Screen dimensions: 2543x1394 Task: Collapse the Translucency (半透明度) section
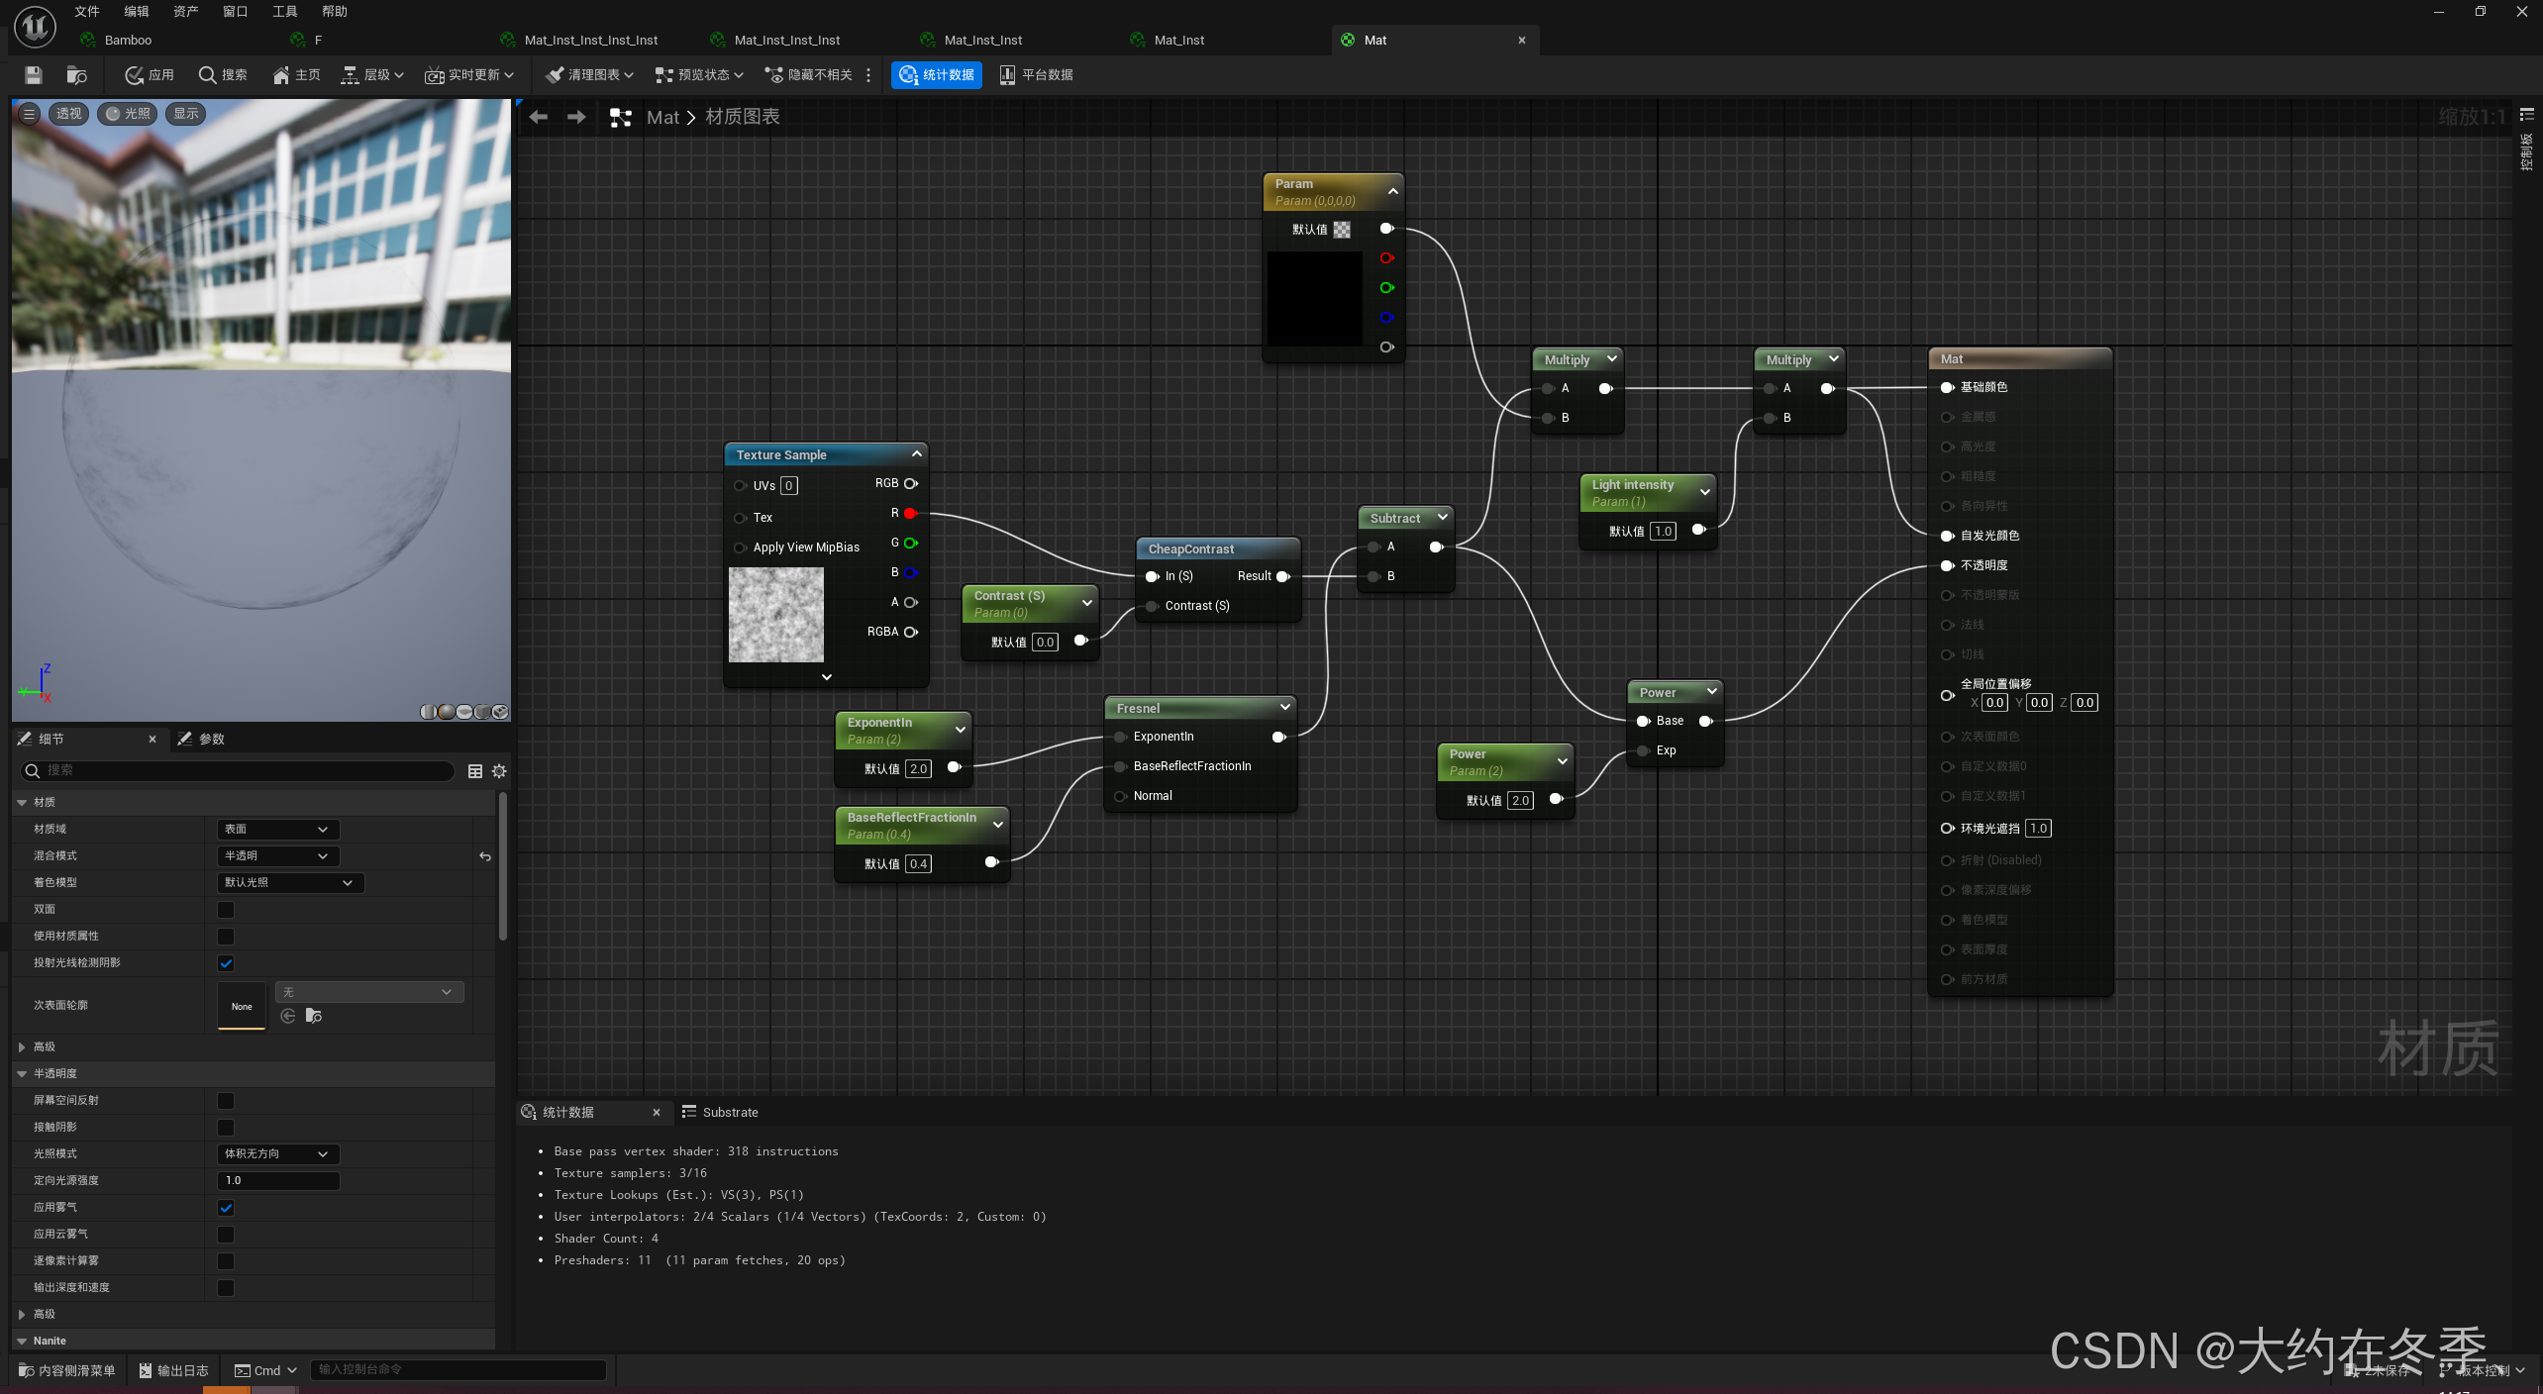(22, 1073)
